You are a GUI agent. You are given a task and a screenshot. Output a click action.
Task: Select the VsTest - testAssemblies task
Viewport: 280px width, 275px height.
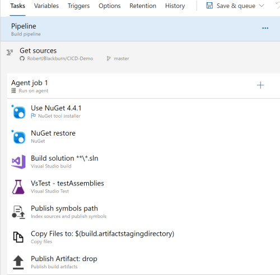143,187
